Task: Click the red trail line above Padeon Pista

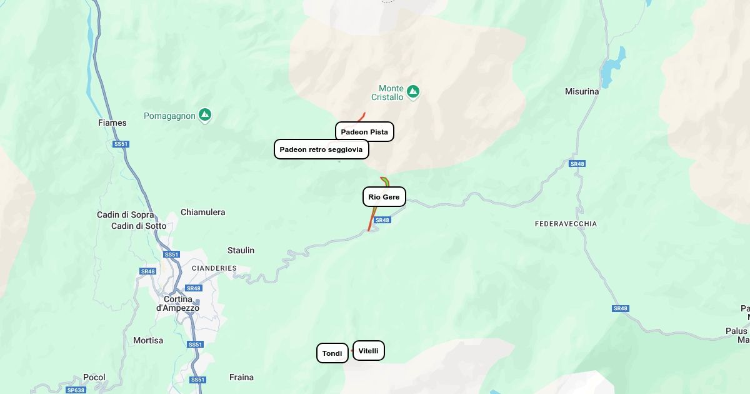Action: [361, 117]
